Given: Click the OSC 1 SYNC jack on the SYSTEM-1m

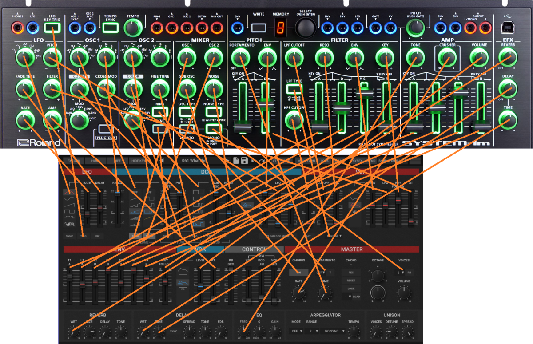Looking at the screenshot, I should point(74,28).
